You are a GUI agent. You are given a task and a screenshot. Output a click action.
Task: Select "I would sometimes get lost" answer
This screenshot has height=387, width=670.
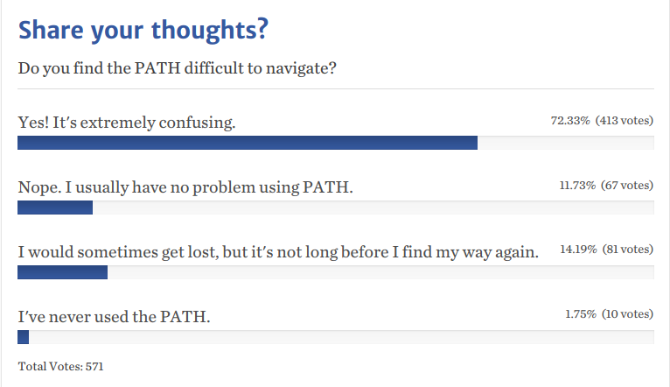278,252
